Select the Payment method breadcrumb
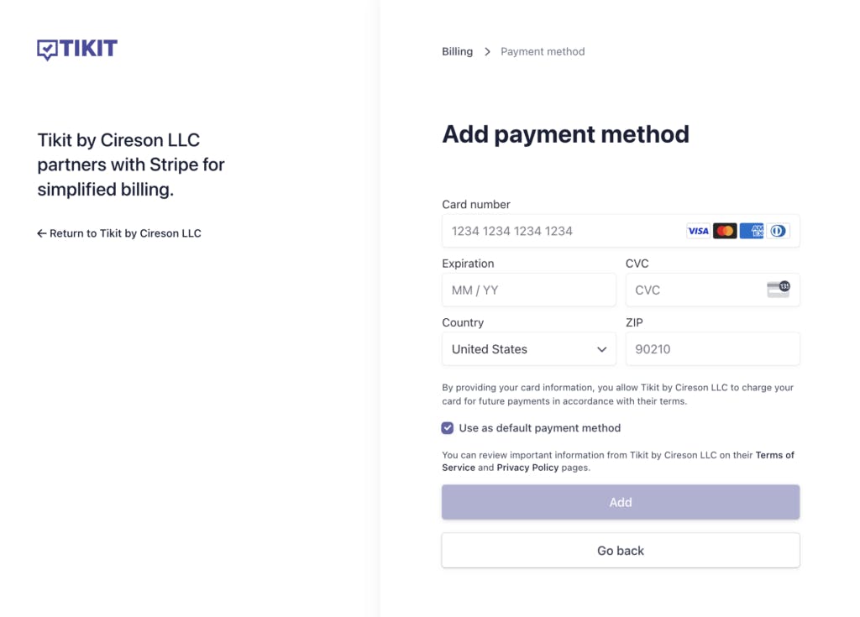Viewport: 860px width, 617px height. pyautogui.click(x=543, y=52)
